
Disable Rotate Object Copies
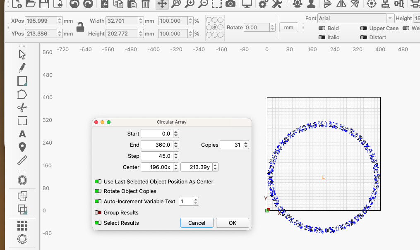tap(98, 191)
